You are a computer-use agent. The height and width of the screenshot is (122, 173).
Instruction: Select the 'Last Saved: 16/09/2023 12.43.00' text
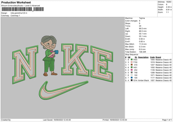[57, 120]
